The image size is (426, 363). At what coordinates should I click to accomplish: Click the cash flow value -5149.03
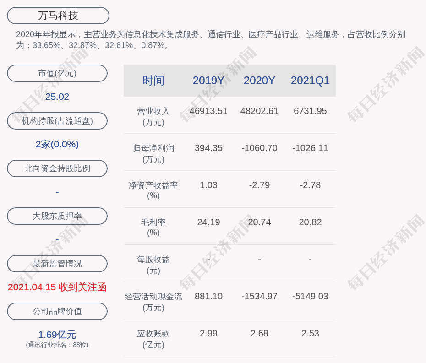point(310,296)
